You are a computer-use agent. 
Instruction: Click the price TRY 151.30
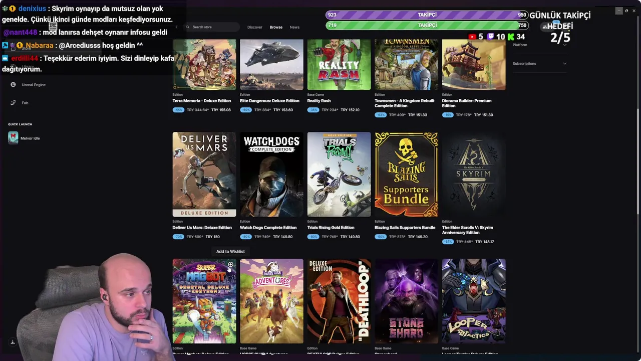pyautogui.click(x=483, y=115)
